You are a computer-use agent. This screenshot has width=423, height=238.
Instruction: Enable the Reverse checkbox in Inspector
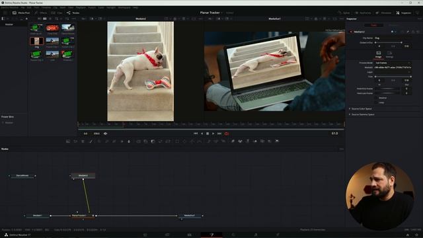coord(376,98)
